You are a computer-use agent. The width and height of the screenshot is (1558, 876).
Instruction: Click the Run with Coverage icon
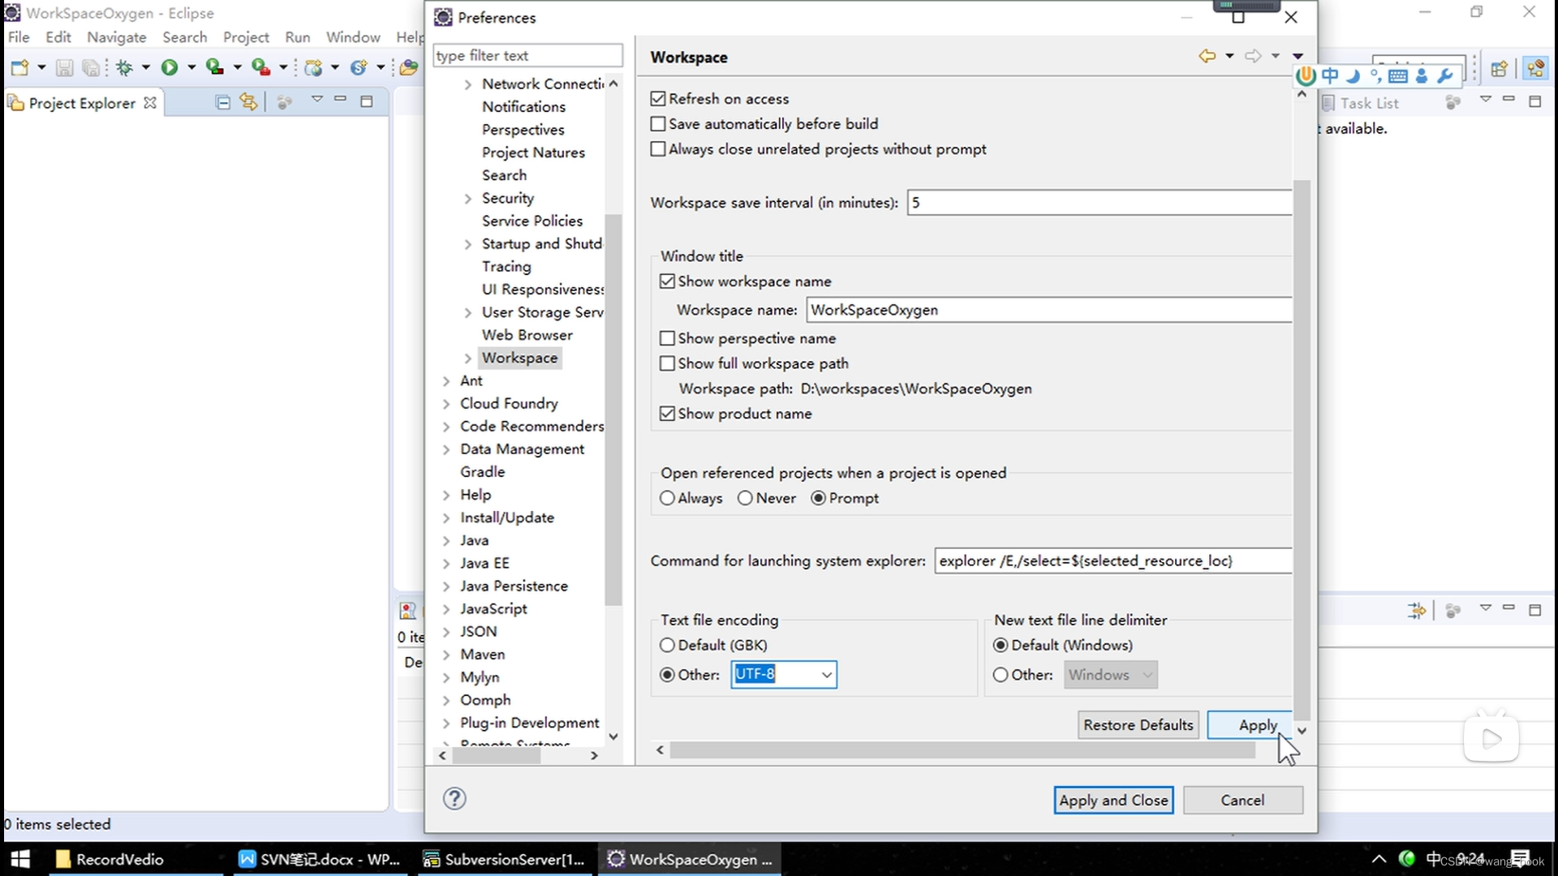[214, 68]
